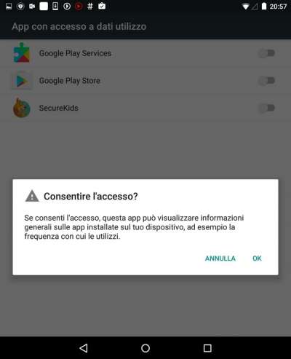Tap the Google Play Services puzzle icon
The image size is (291, 359).
[22, 53]
